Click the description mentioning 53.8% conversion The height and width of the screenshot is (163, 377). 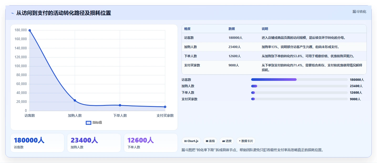click(x=308, y=56)
